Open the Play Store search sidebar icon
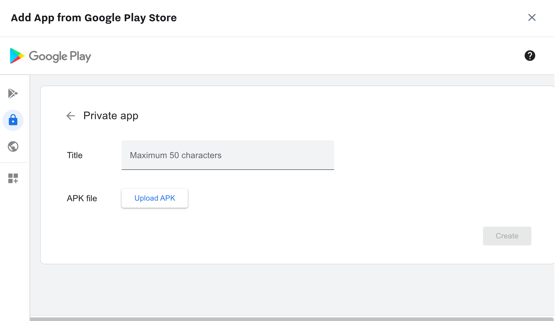 (13, 93)
